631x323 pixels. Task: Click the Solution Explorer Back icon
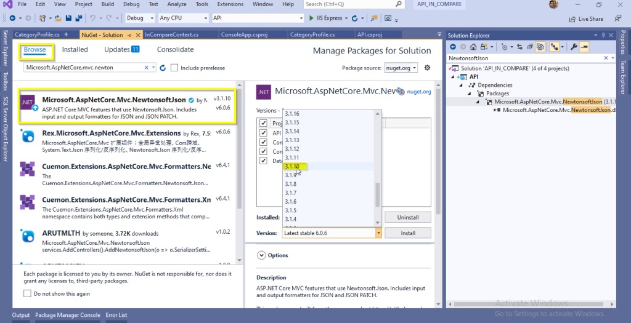coord(453,47)
